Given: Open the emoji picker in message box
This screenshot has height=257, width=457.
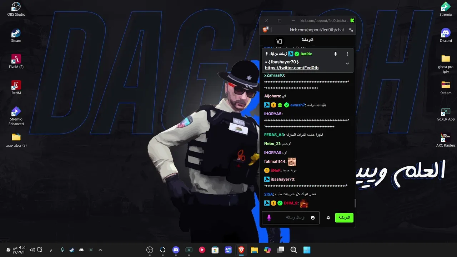Looking at the screenshot, I should coord(313,218).
